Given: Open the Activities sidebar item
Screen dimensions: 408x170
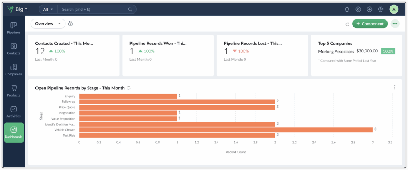Looking at the screenshot, I should coord(14,112).
